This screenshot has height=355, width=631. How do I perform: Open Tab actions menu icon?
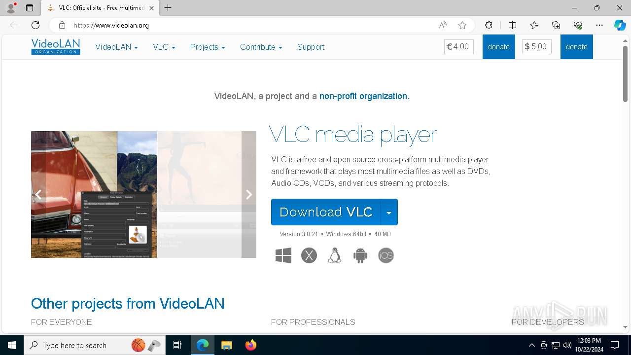(30, 8)
